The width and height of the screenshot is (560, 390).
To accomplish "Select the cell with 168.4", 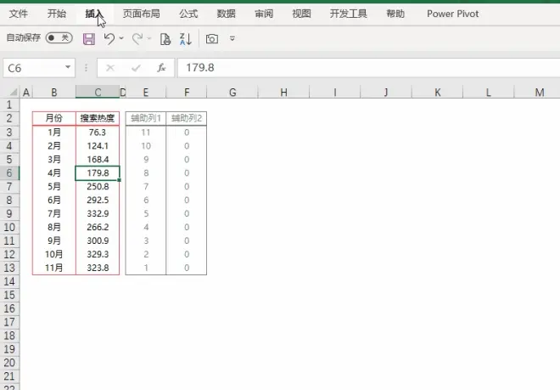I will point(98,160).
